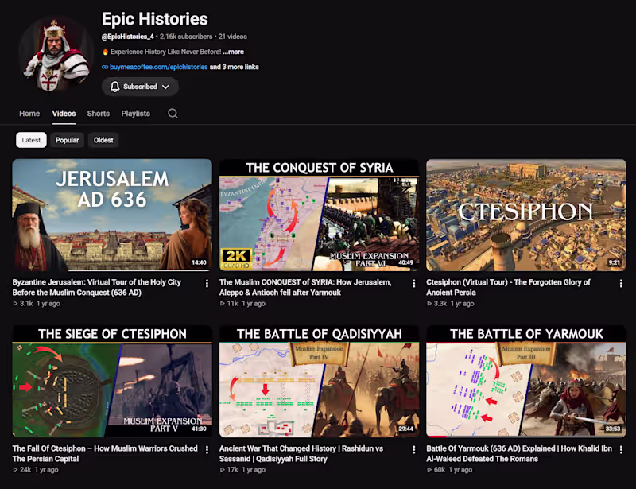Image resolution: width=636 pixels, height=489 pixels.
Task: Open Jerusalem AD 636 video thumbnail
Action: coord(112,215)
